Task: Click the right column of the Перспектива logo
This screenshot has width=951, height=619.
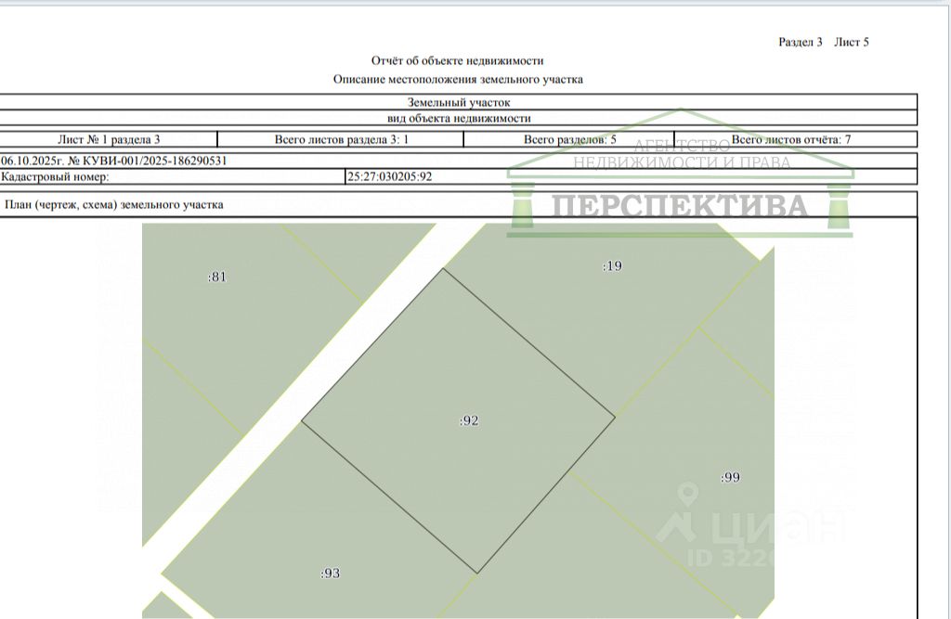Action: (839, 207)
